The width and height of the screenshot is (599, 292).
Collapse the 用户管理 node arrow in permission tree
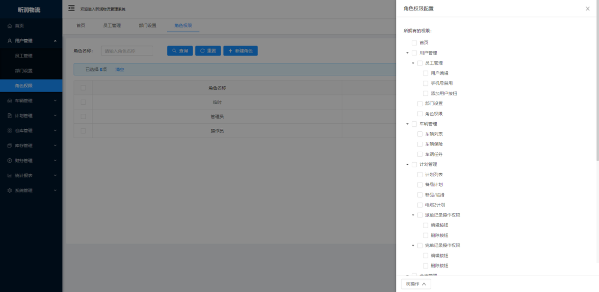point(407,53)
